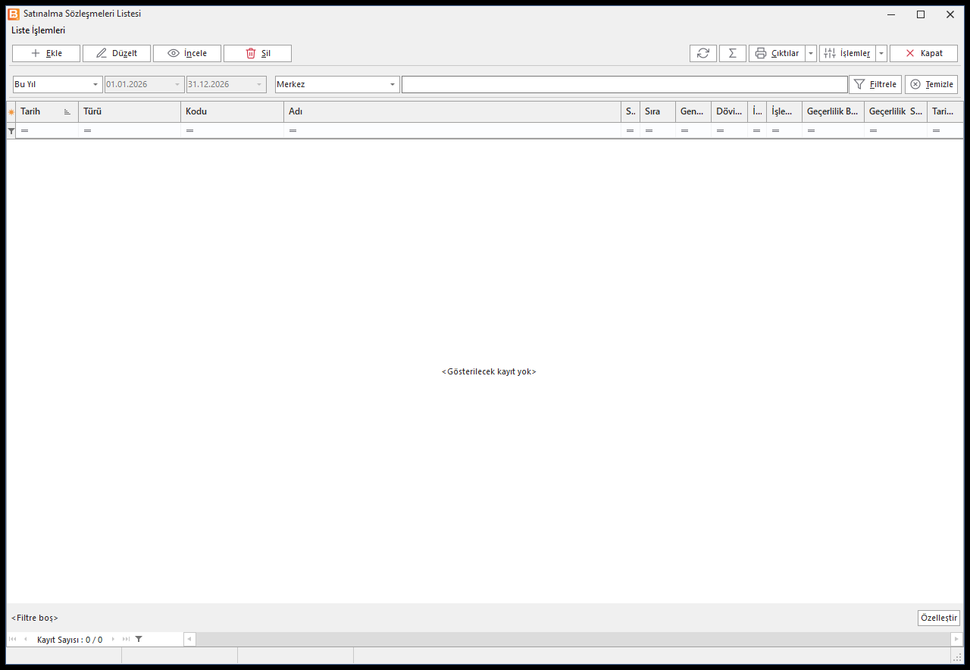Click the Türü filter row cell
Screen dimensions: 970x670
[130, 131]
